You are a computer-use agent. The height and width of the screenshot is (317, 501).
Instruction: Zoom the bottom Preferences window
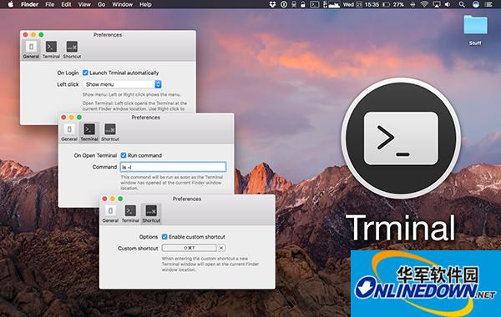click(120, 199)
